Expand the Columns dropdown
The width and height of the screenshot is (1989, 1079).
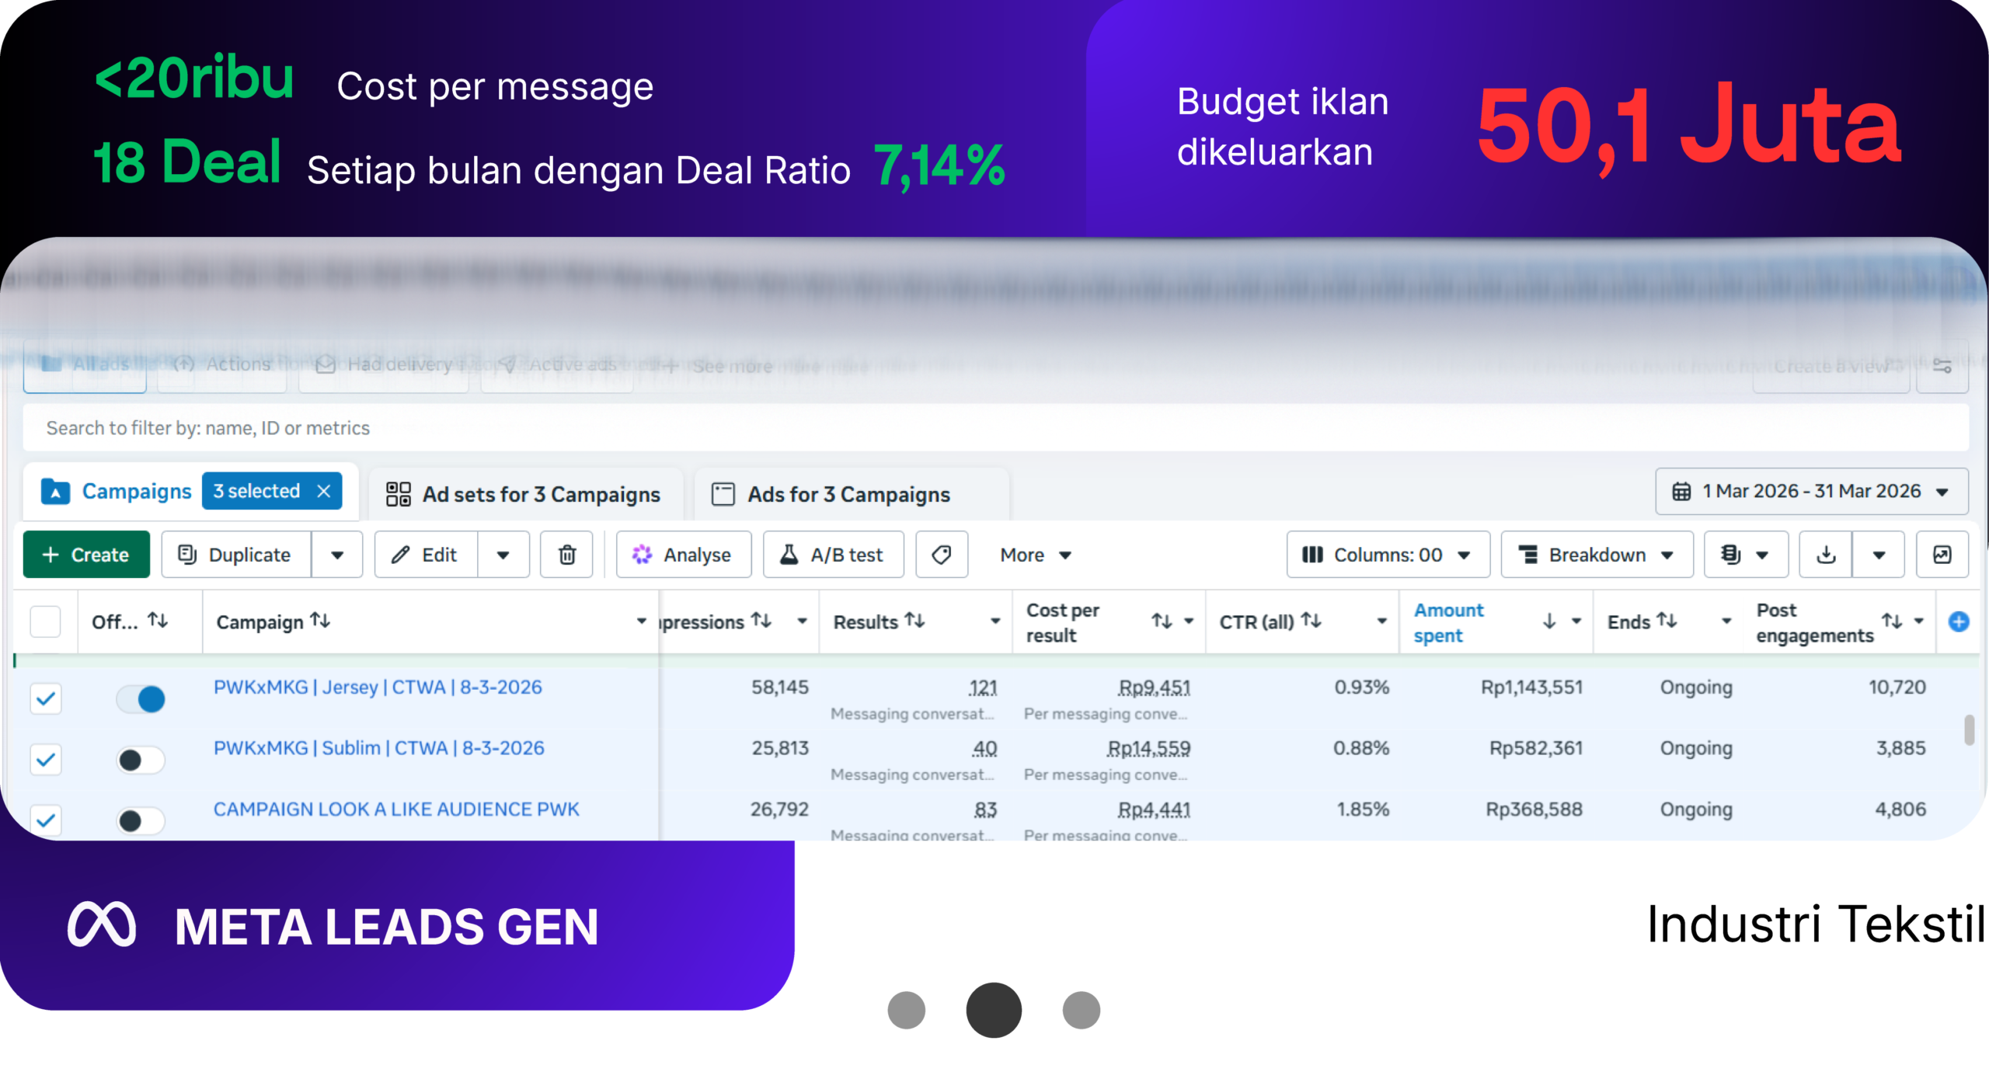tap(1388, 555)
